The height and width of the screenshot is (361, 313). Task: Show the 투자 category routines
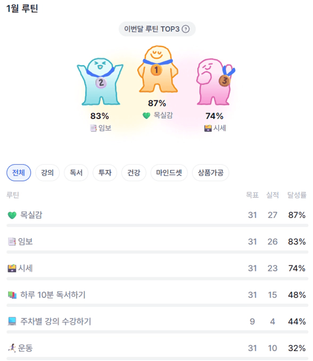105,173
